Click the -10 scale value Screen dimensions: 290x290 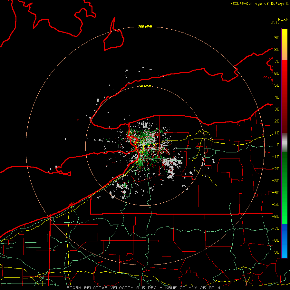[x=275, y=157]
